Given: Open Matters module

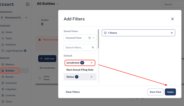Looking at the screenshot, I should [10, 65].
